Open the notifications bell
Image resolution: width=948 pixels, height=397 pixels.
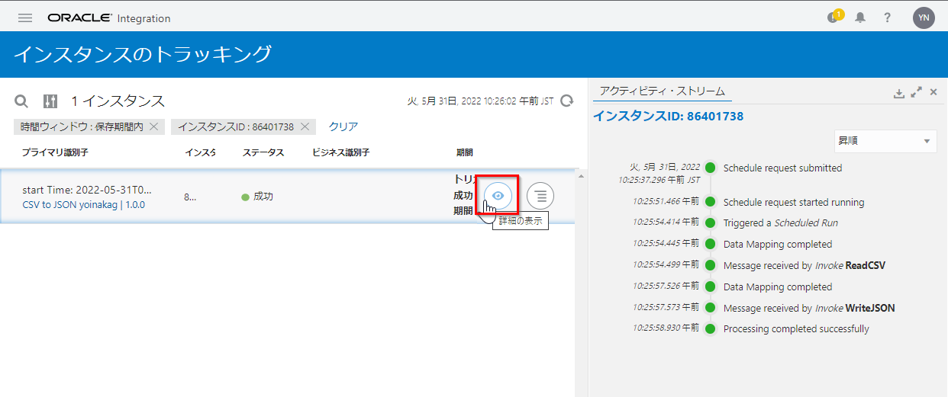click(860, 18)
